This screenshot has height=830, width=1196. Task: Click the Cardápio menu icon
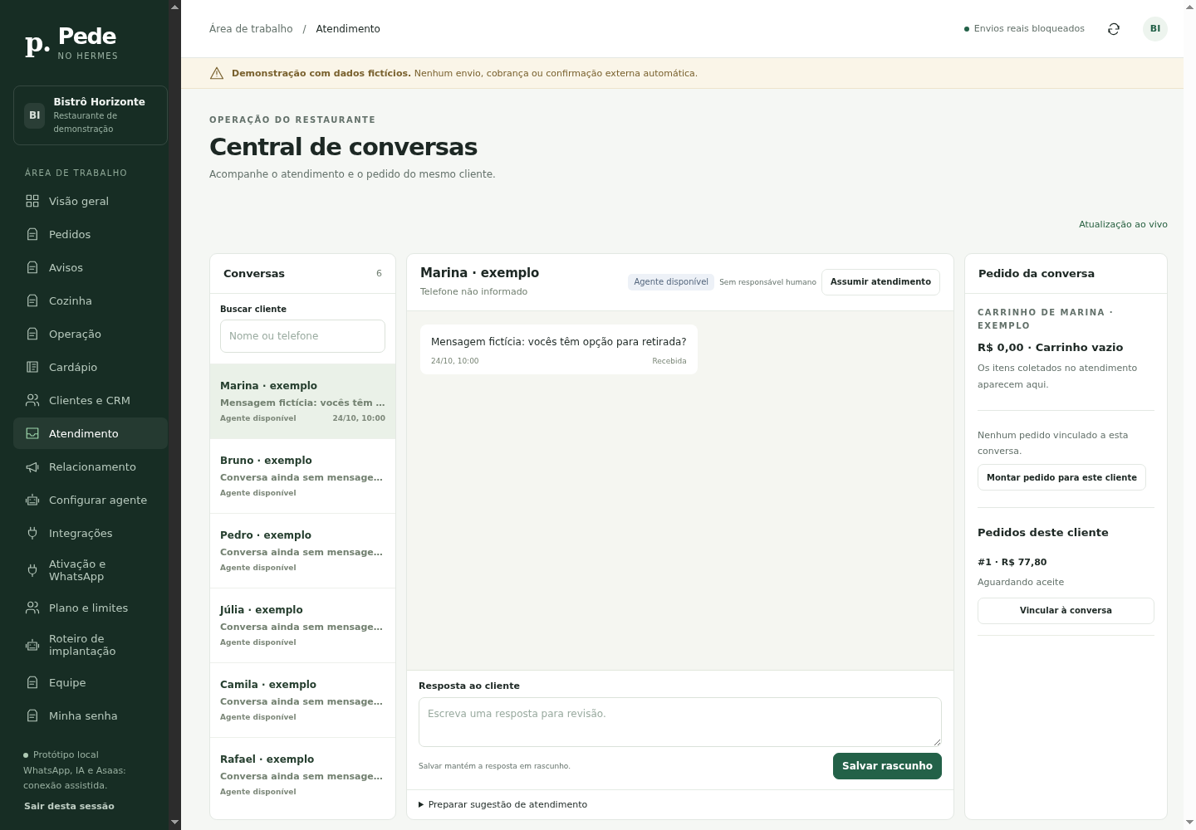[32, 367]
